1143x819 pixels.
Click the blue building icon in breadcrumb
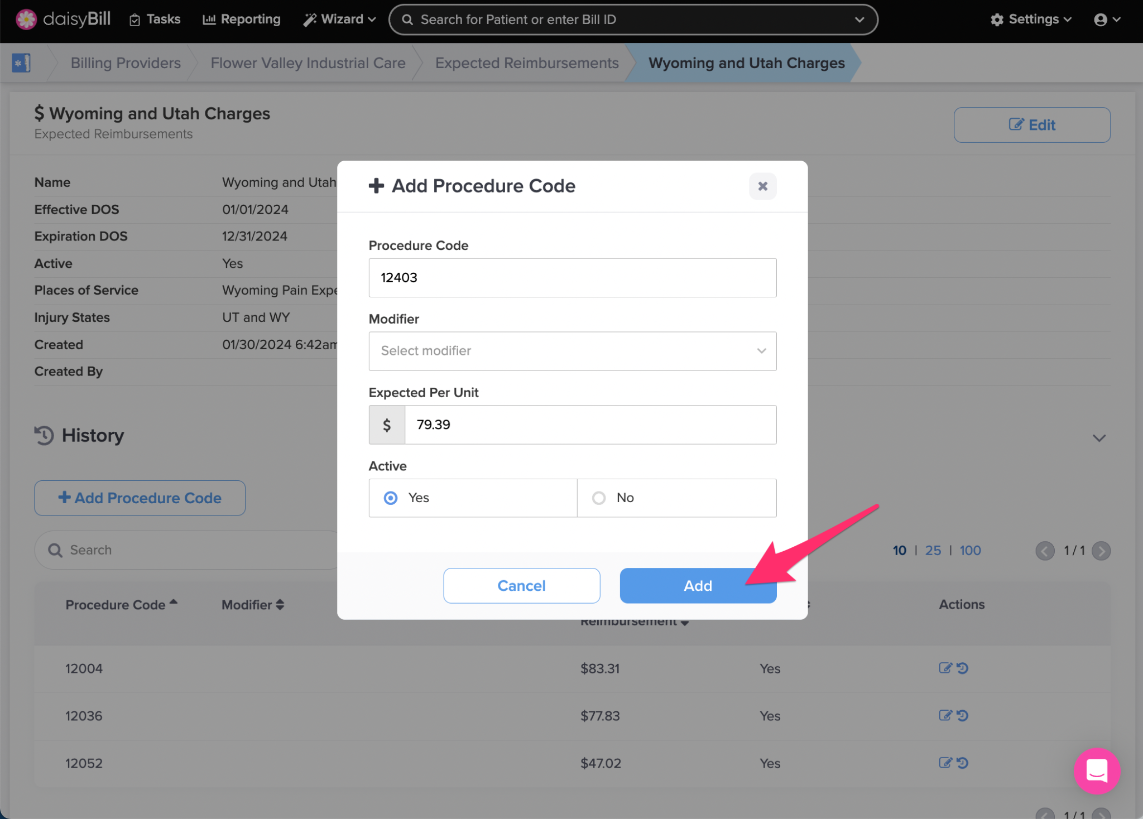(x=21, y=62)
